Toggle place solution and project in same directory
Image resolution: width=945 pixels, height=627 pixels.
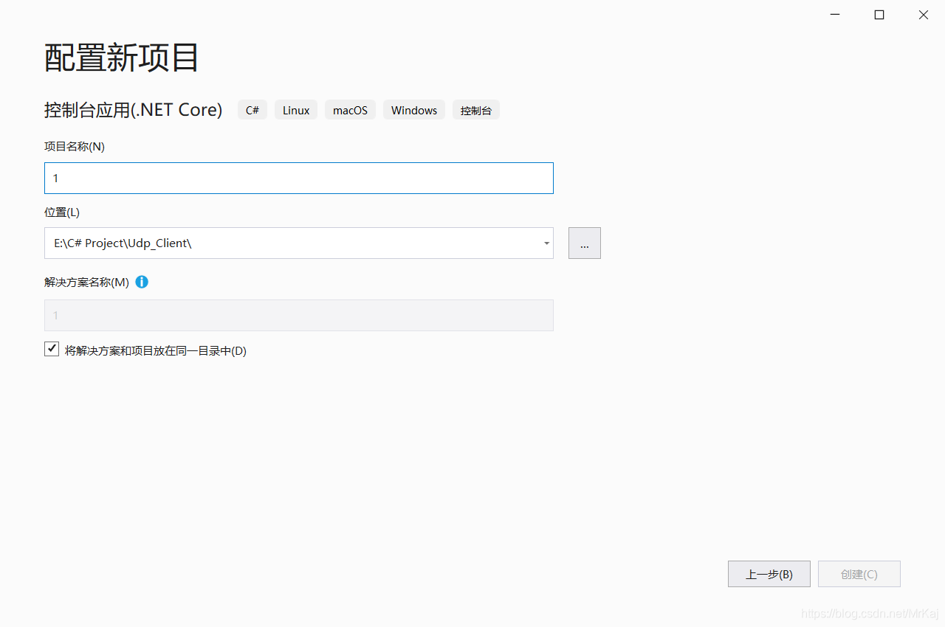[52, 350]
